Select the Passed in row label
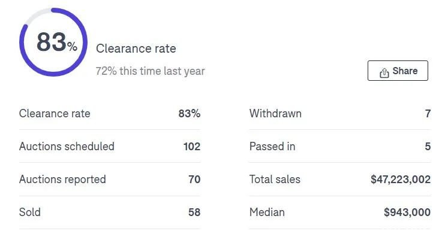This screenshot has height=234, width=448. (x=272, y=147)
